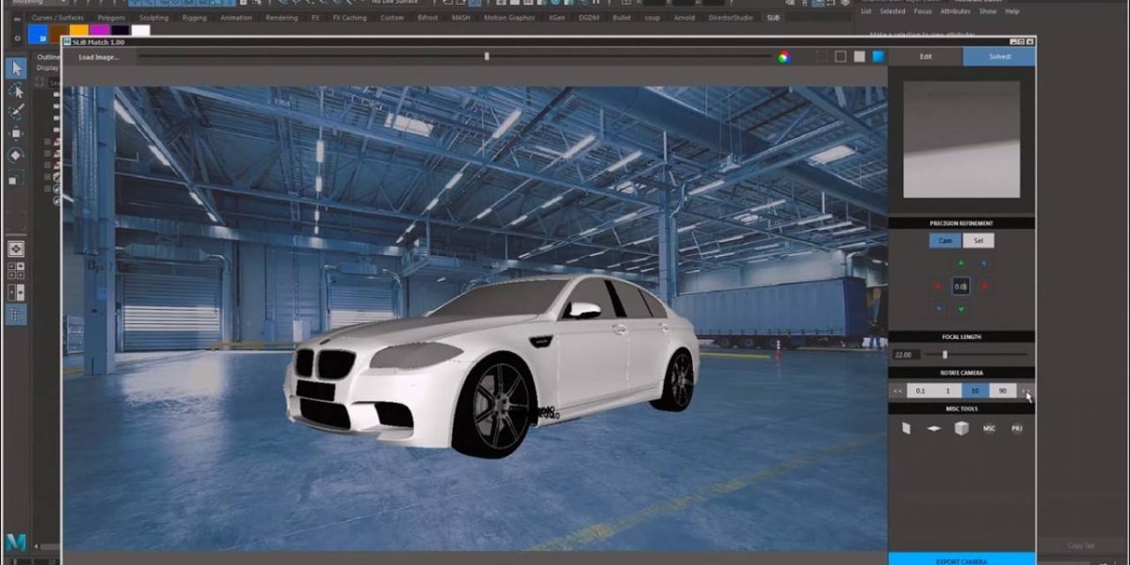This screenshot has width=1130, height=565.
Task: Select the arrow Select tool in toolbox
Action: click(16, 69)
